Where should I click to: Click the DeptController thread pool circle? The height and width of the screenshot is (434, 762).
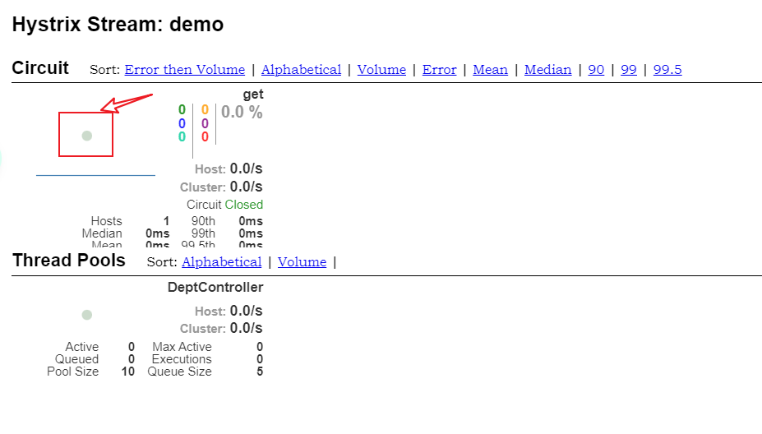[87, 315]
